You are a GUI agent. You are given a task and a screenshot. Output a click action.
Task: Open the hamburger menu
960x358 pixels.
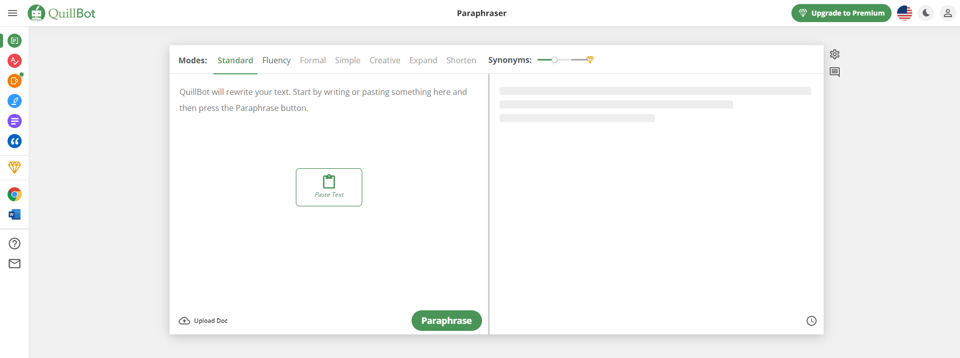tap(13, 13)
